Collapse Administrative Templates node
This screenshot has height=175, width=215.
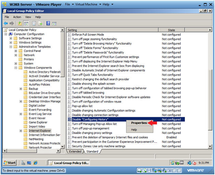pyautogui.click(x=11, y=47)
